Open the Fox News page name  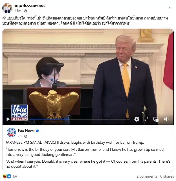[26, 130]
